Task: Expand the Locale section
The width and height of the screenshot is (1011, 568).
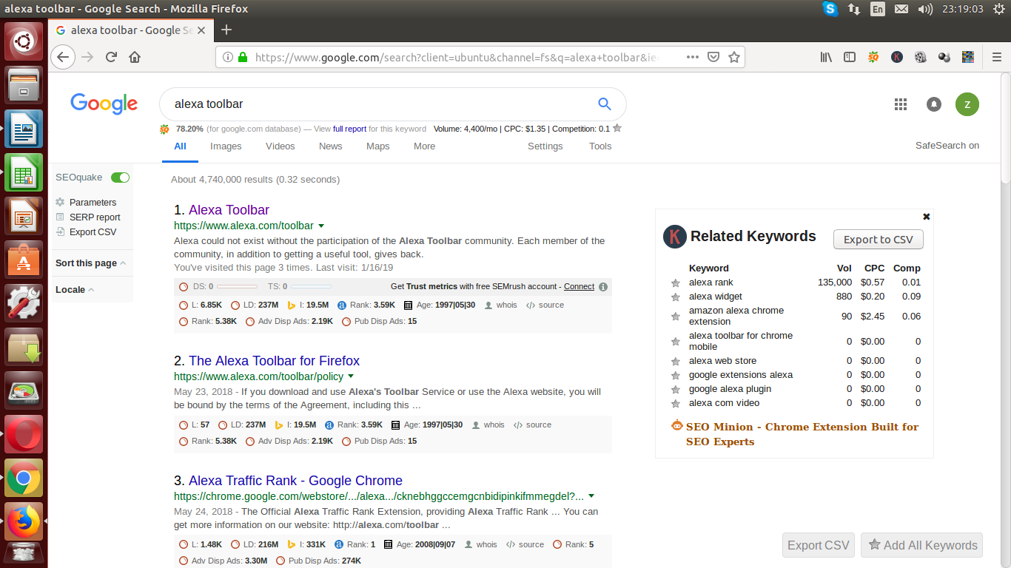Action: tap(75, 290)
